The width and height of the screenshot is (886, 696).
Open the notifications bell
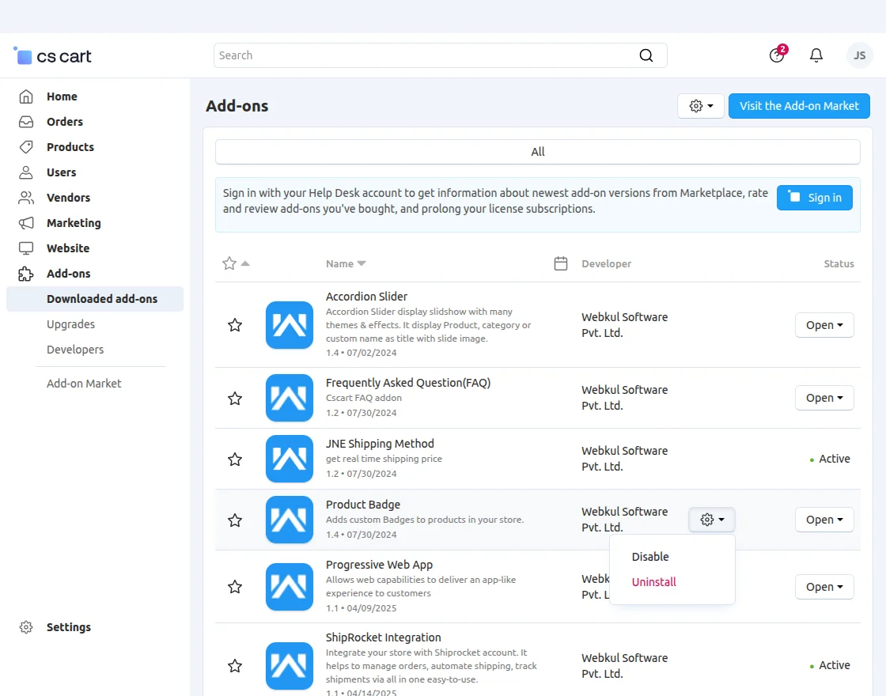(816, 55)
